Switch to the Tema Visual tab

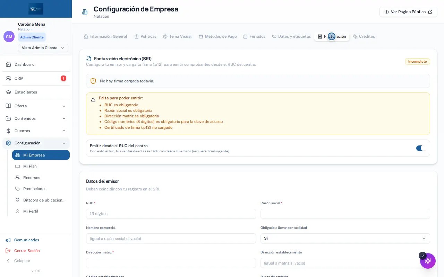177,36
